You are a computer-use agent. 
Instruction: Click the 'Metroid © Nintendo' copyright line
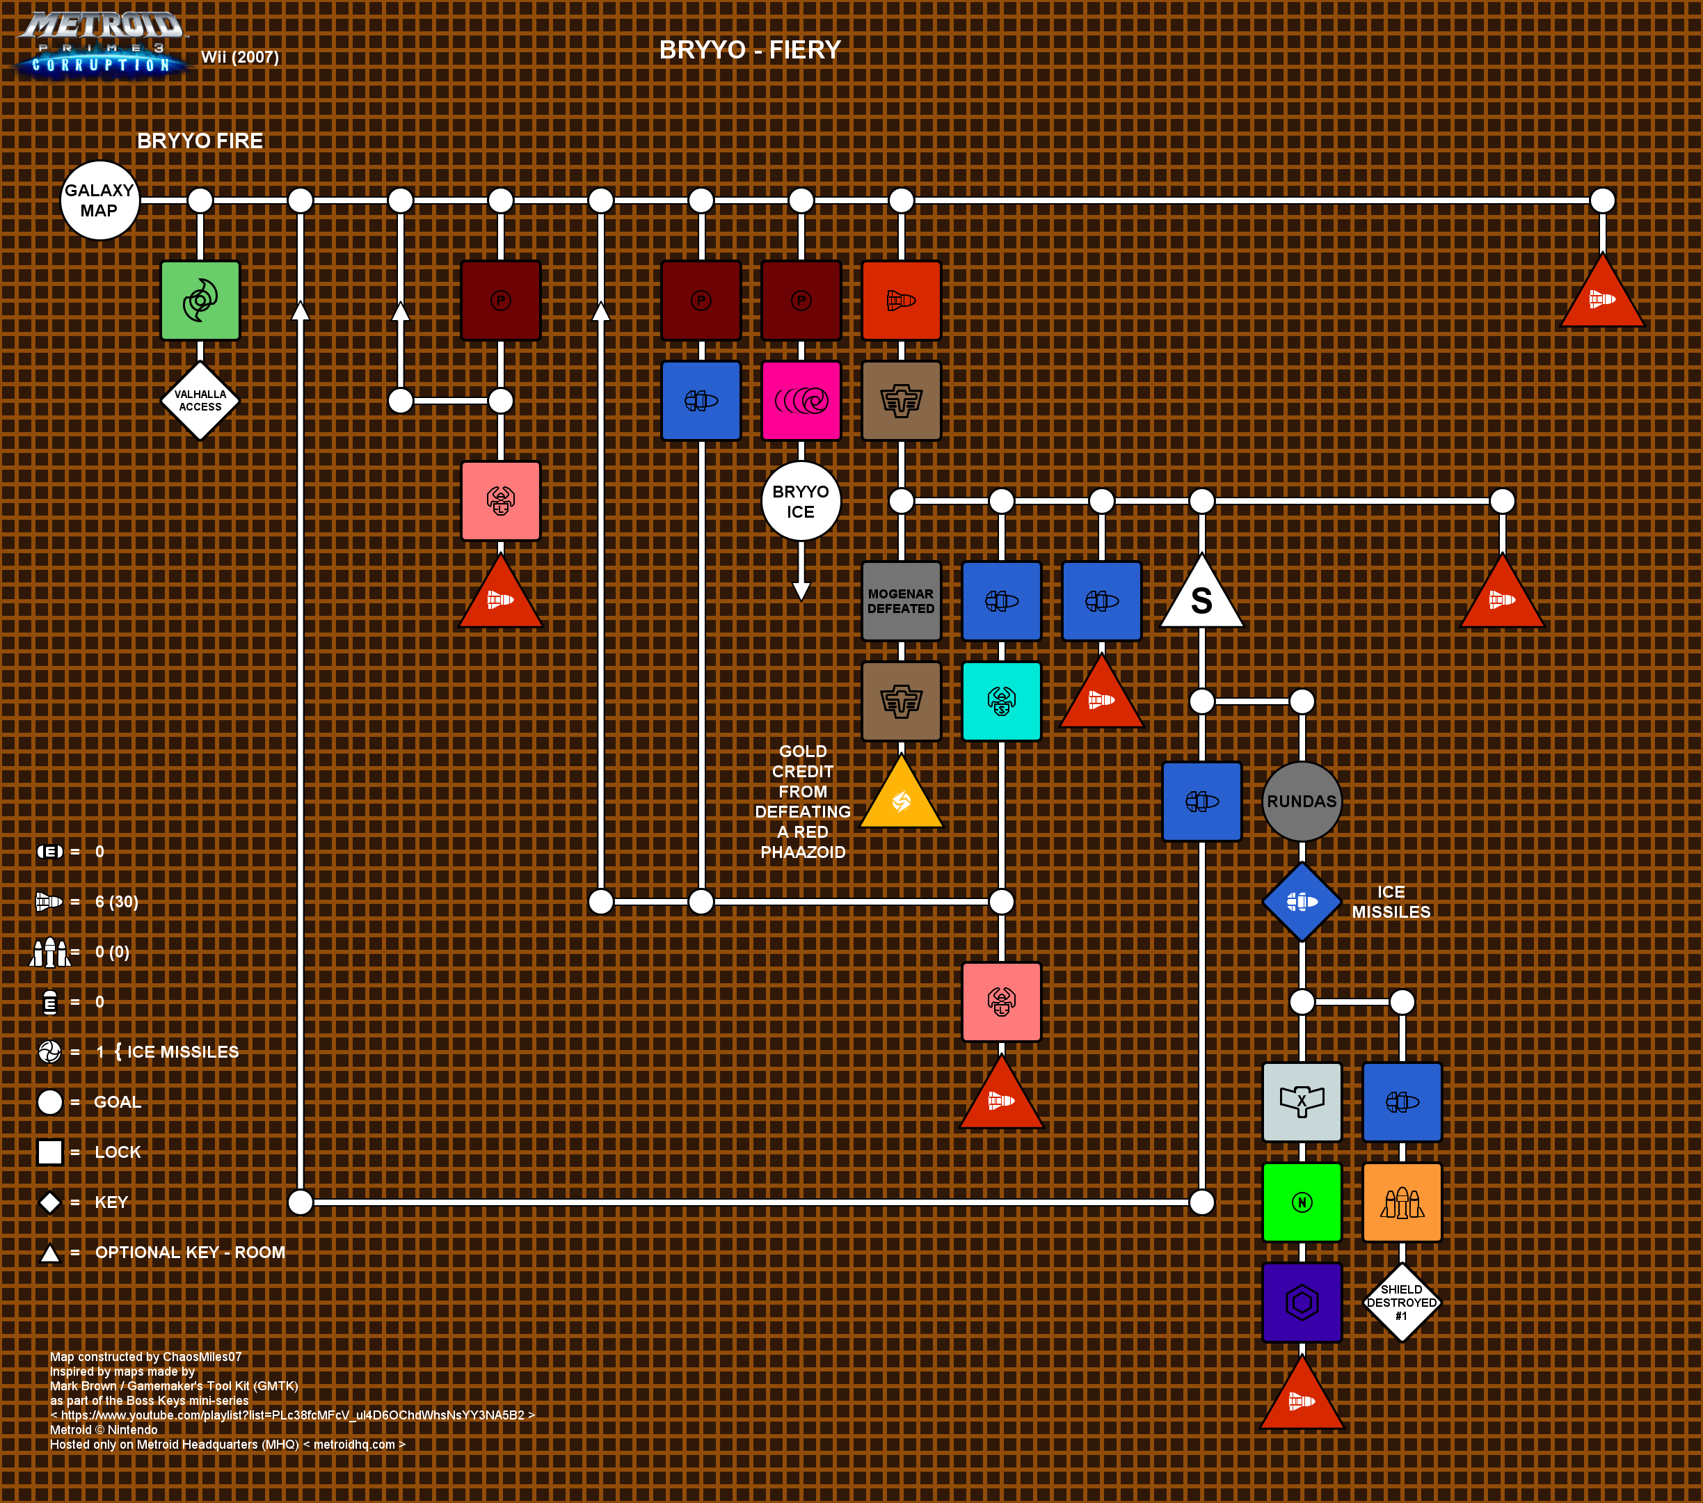pyautogui.click(x=104, y=1430)
